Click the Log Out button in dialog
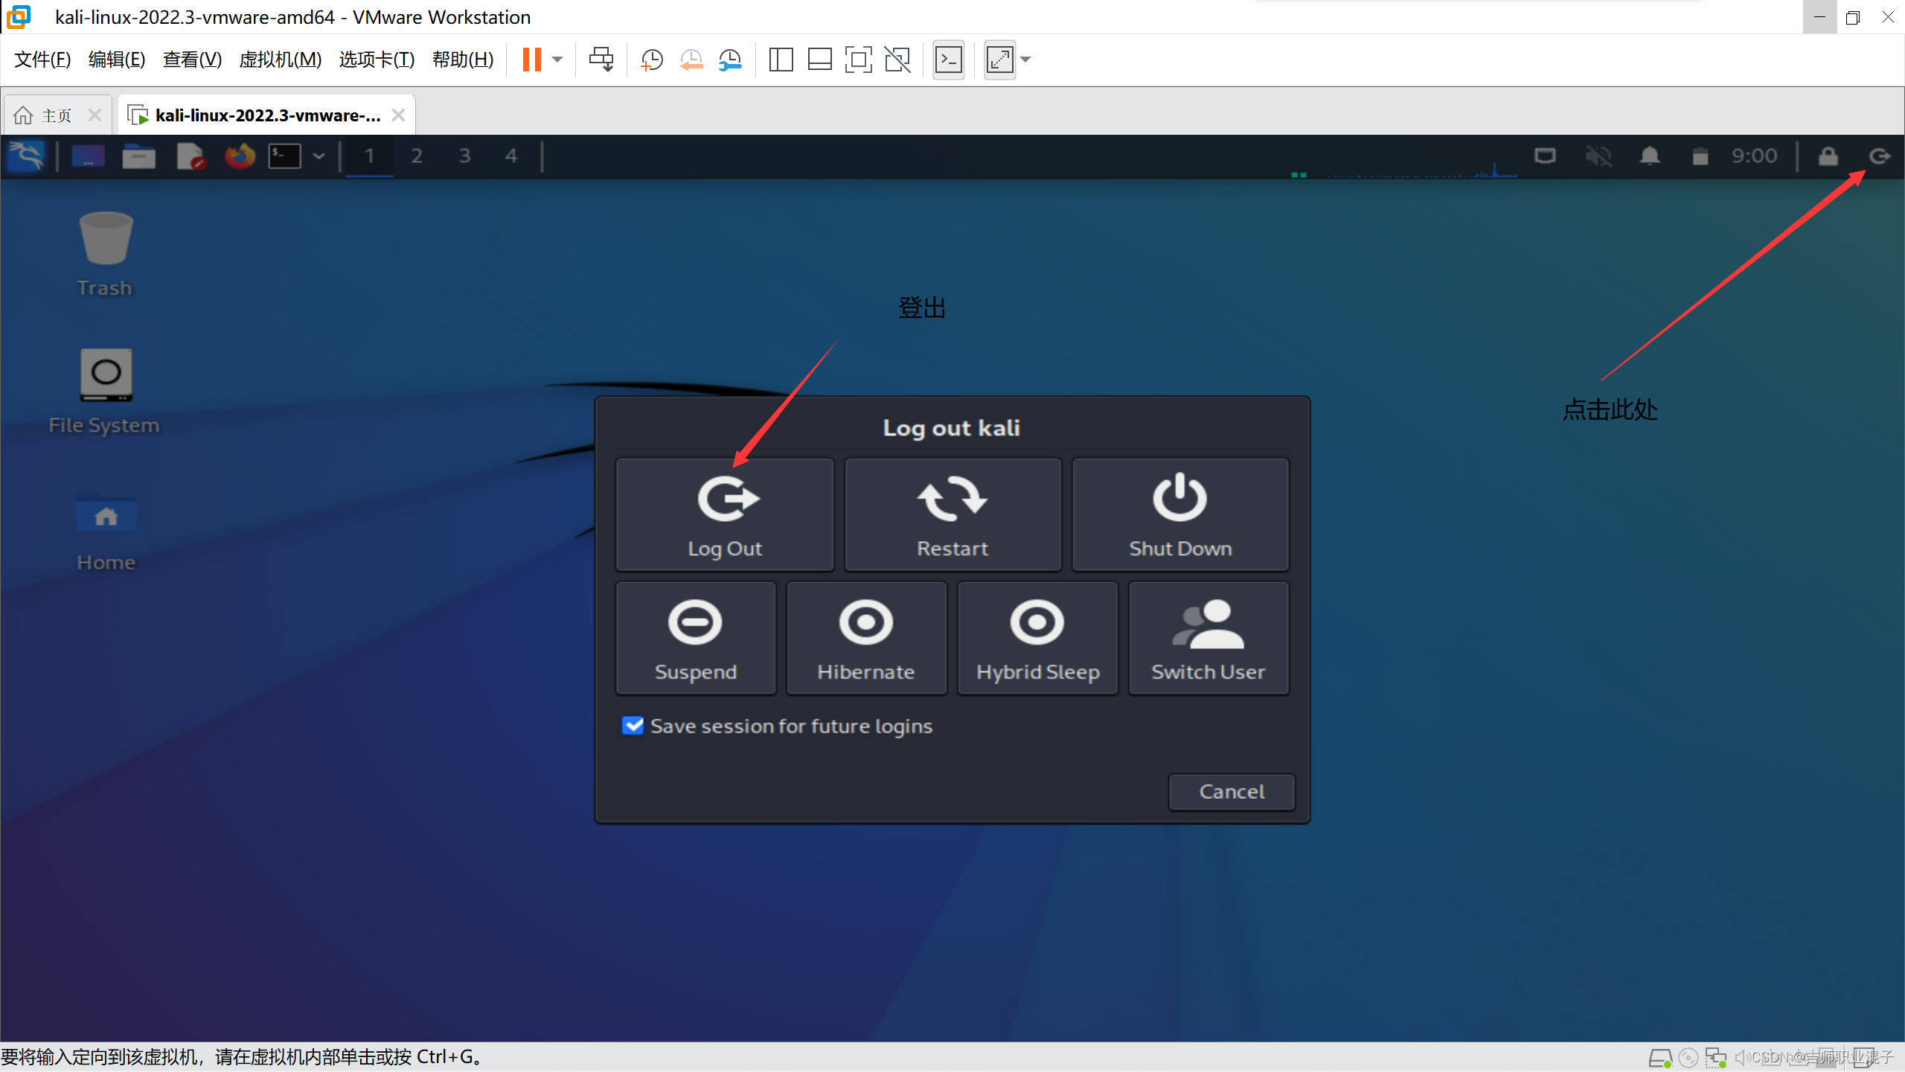 (725, 514)
